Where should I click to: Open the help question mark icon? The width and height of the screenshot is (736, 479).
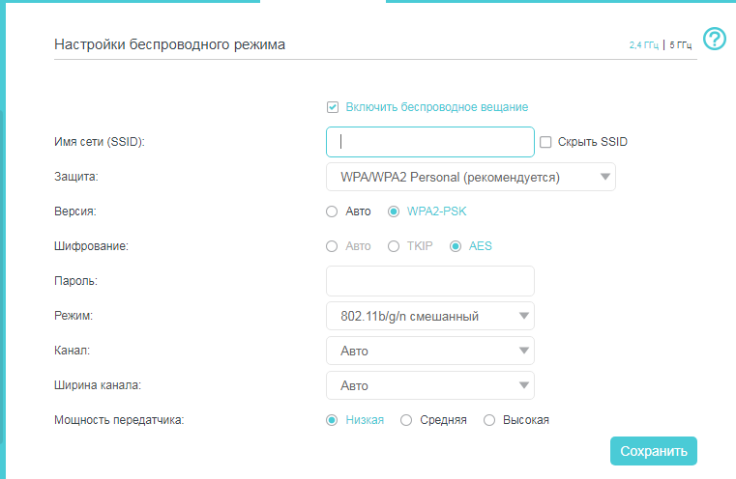pyautogui.click(x=715, y=39)
